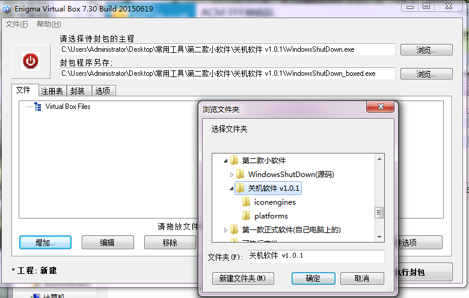Screen dimensions: 469x298
Task: Open the 帮助(H) menu
Action: pyautogui.click(x=49, y=24)
